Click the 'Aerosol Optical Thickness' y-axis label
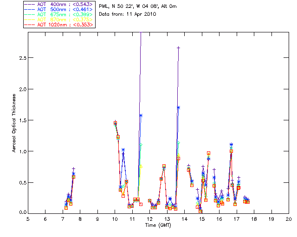297x237 pixels. click(x=14, y=125)
